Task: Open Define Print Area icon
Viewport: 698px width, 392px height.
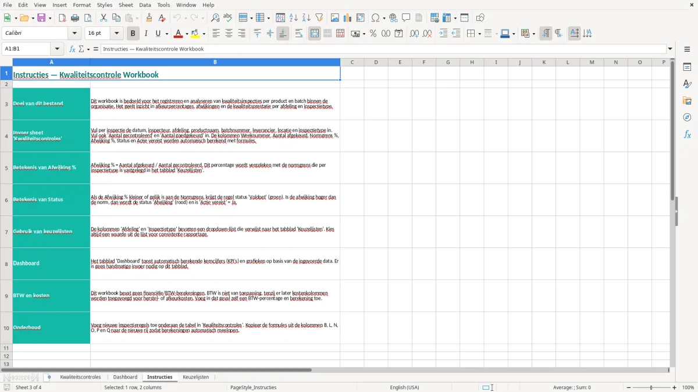Action: pyautogui.click(x=435, y=18)
